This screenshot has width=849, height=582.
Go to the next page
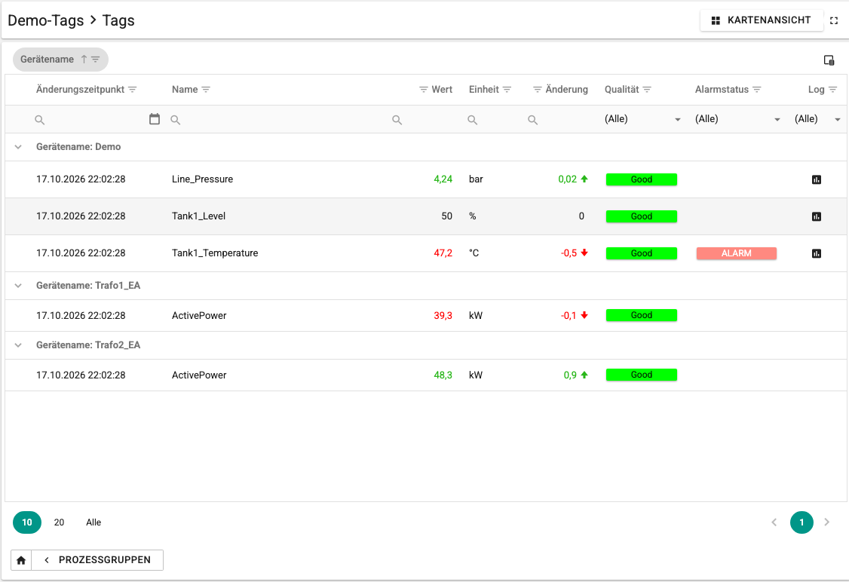[827, 522]
